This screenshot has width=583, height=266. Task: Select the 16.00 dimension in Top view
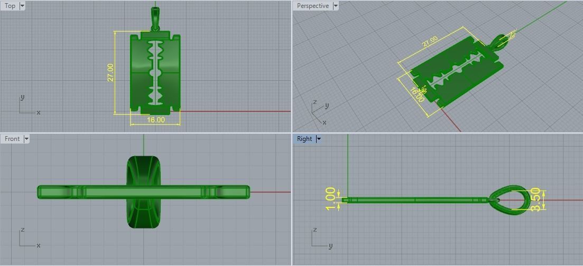[x=155, y=120]
